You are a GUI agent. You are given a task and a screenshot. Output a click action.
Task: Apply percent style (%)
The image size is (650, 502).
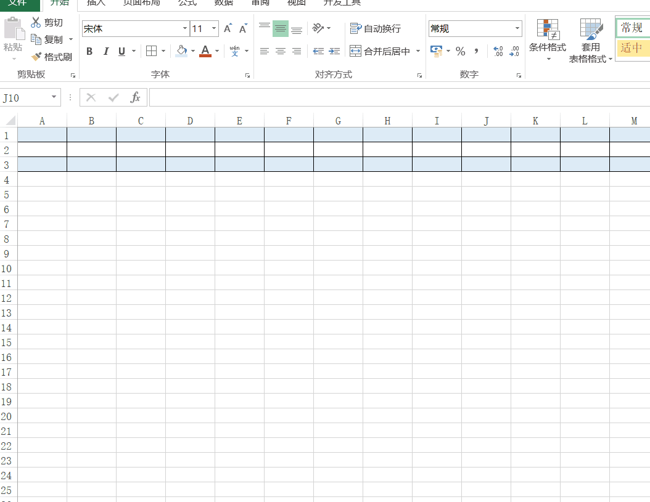pos(460,51)
